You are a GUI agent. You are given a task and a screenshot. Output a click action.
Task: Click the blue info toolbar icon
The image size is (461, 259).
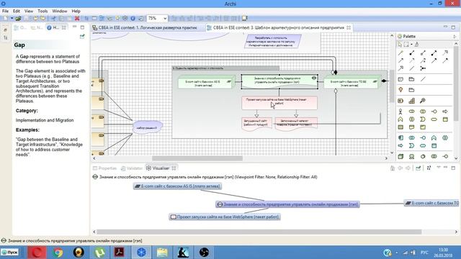click(133, 18)
